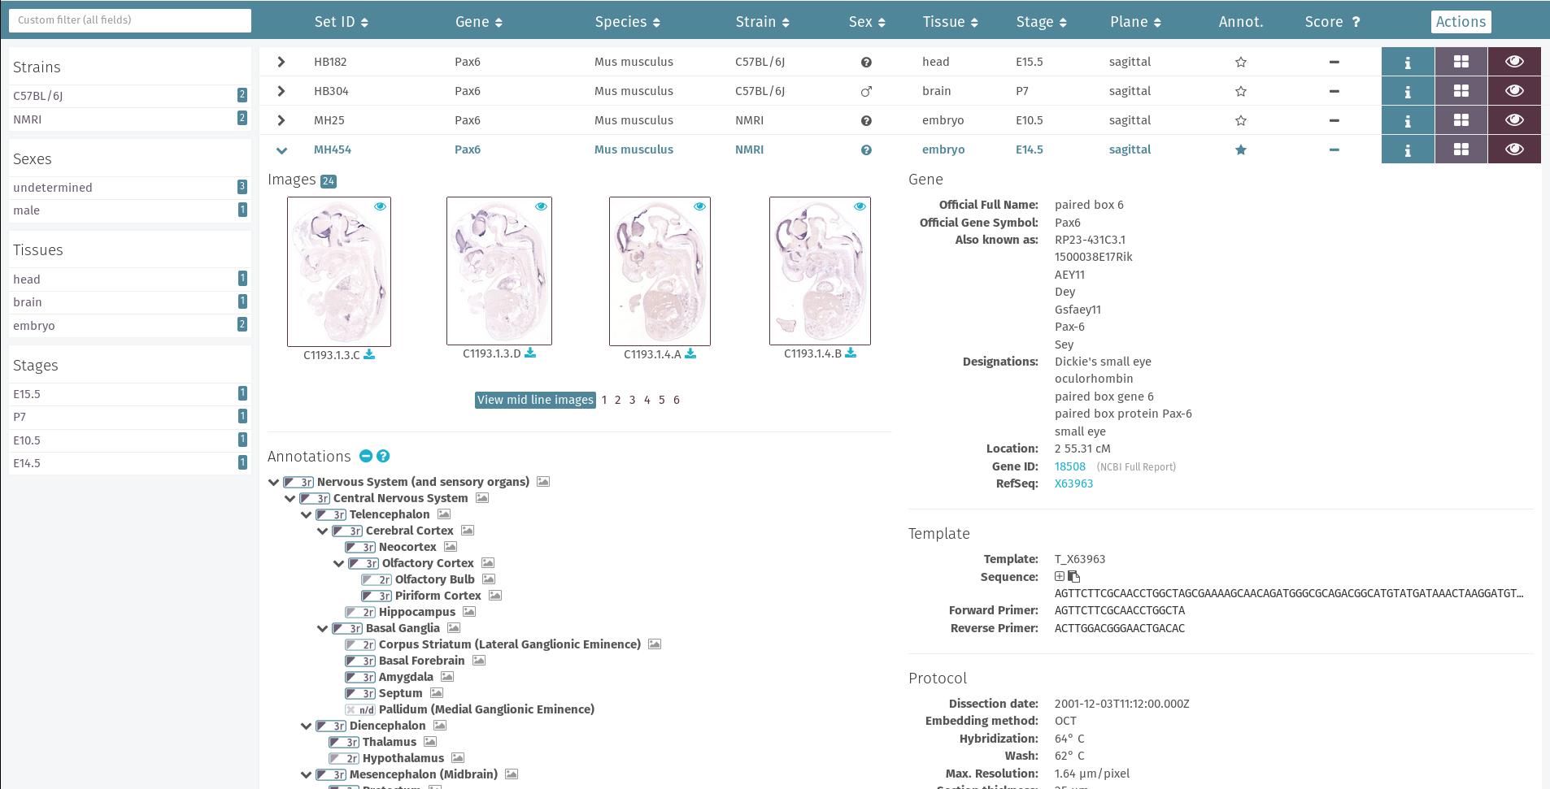Image resolution: width=1550 pixels, height=789 pixels.
Task: Toggle annotation star for HB304
Action: pos(1241,91)
